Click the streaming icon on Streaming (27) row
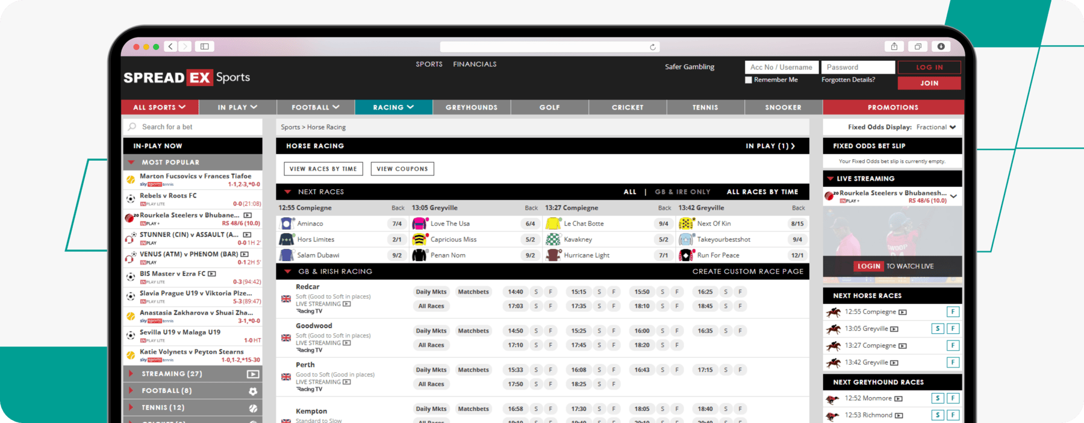The height and width of the screenshot is (423, 1084). (x=253, y=374)
